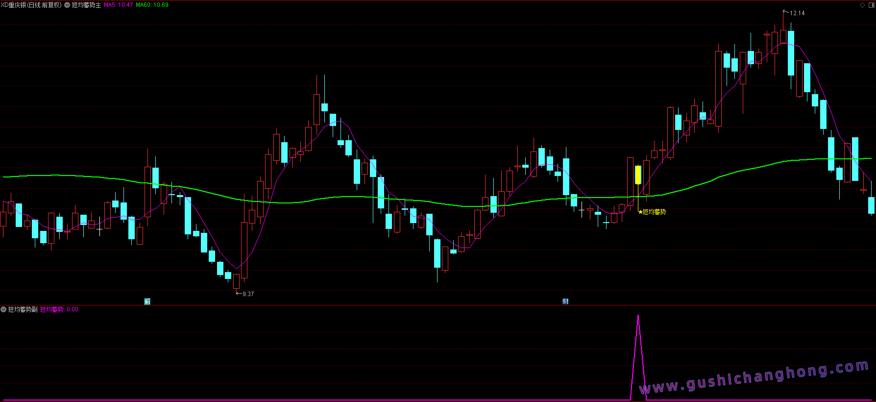Click the 财 event marker icon
Screen dimensions: 876x402
point(565,301)
